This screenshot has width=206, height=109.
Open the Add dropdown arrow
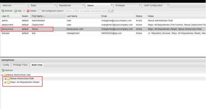(x=24, y=11)
